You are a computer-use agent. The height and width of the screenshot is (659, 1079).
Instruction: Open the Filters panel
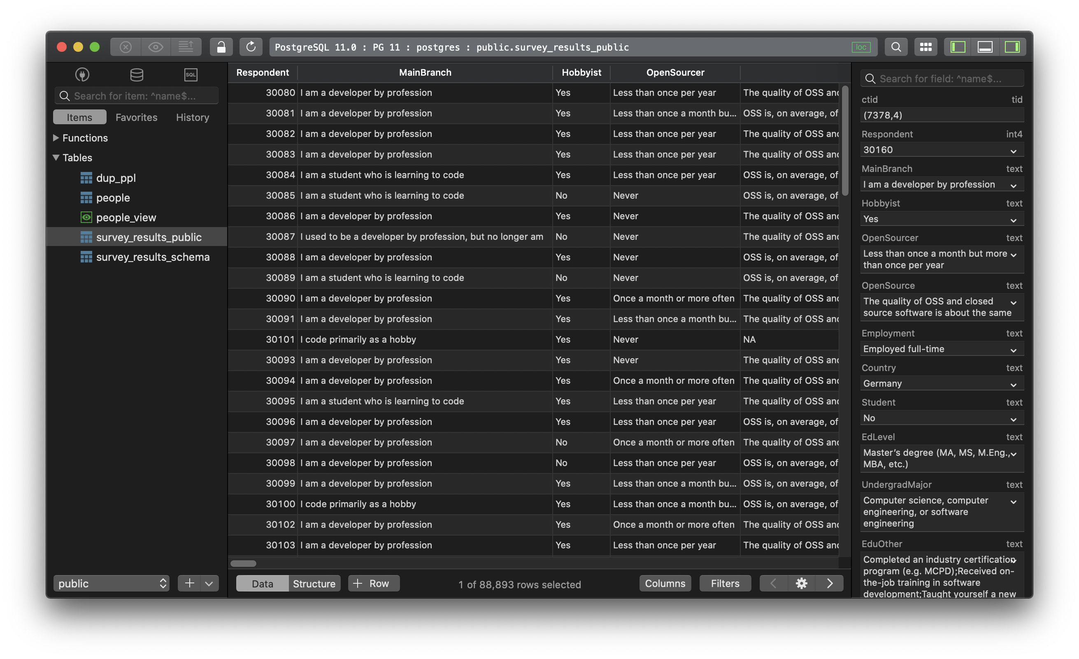coord(724,583)
